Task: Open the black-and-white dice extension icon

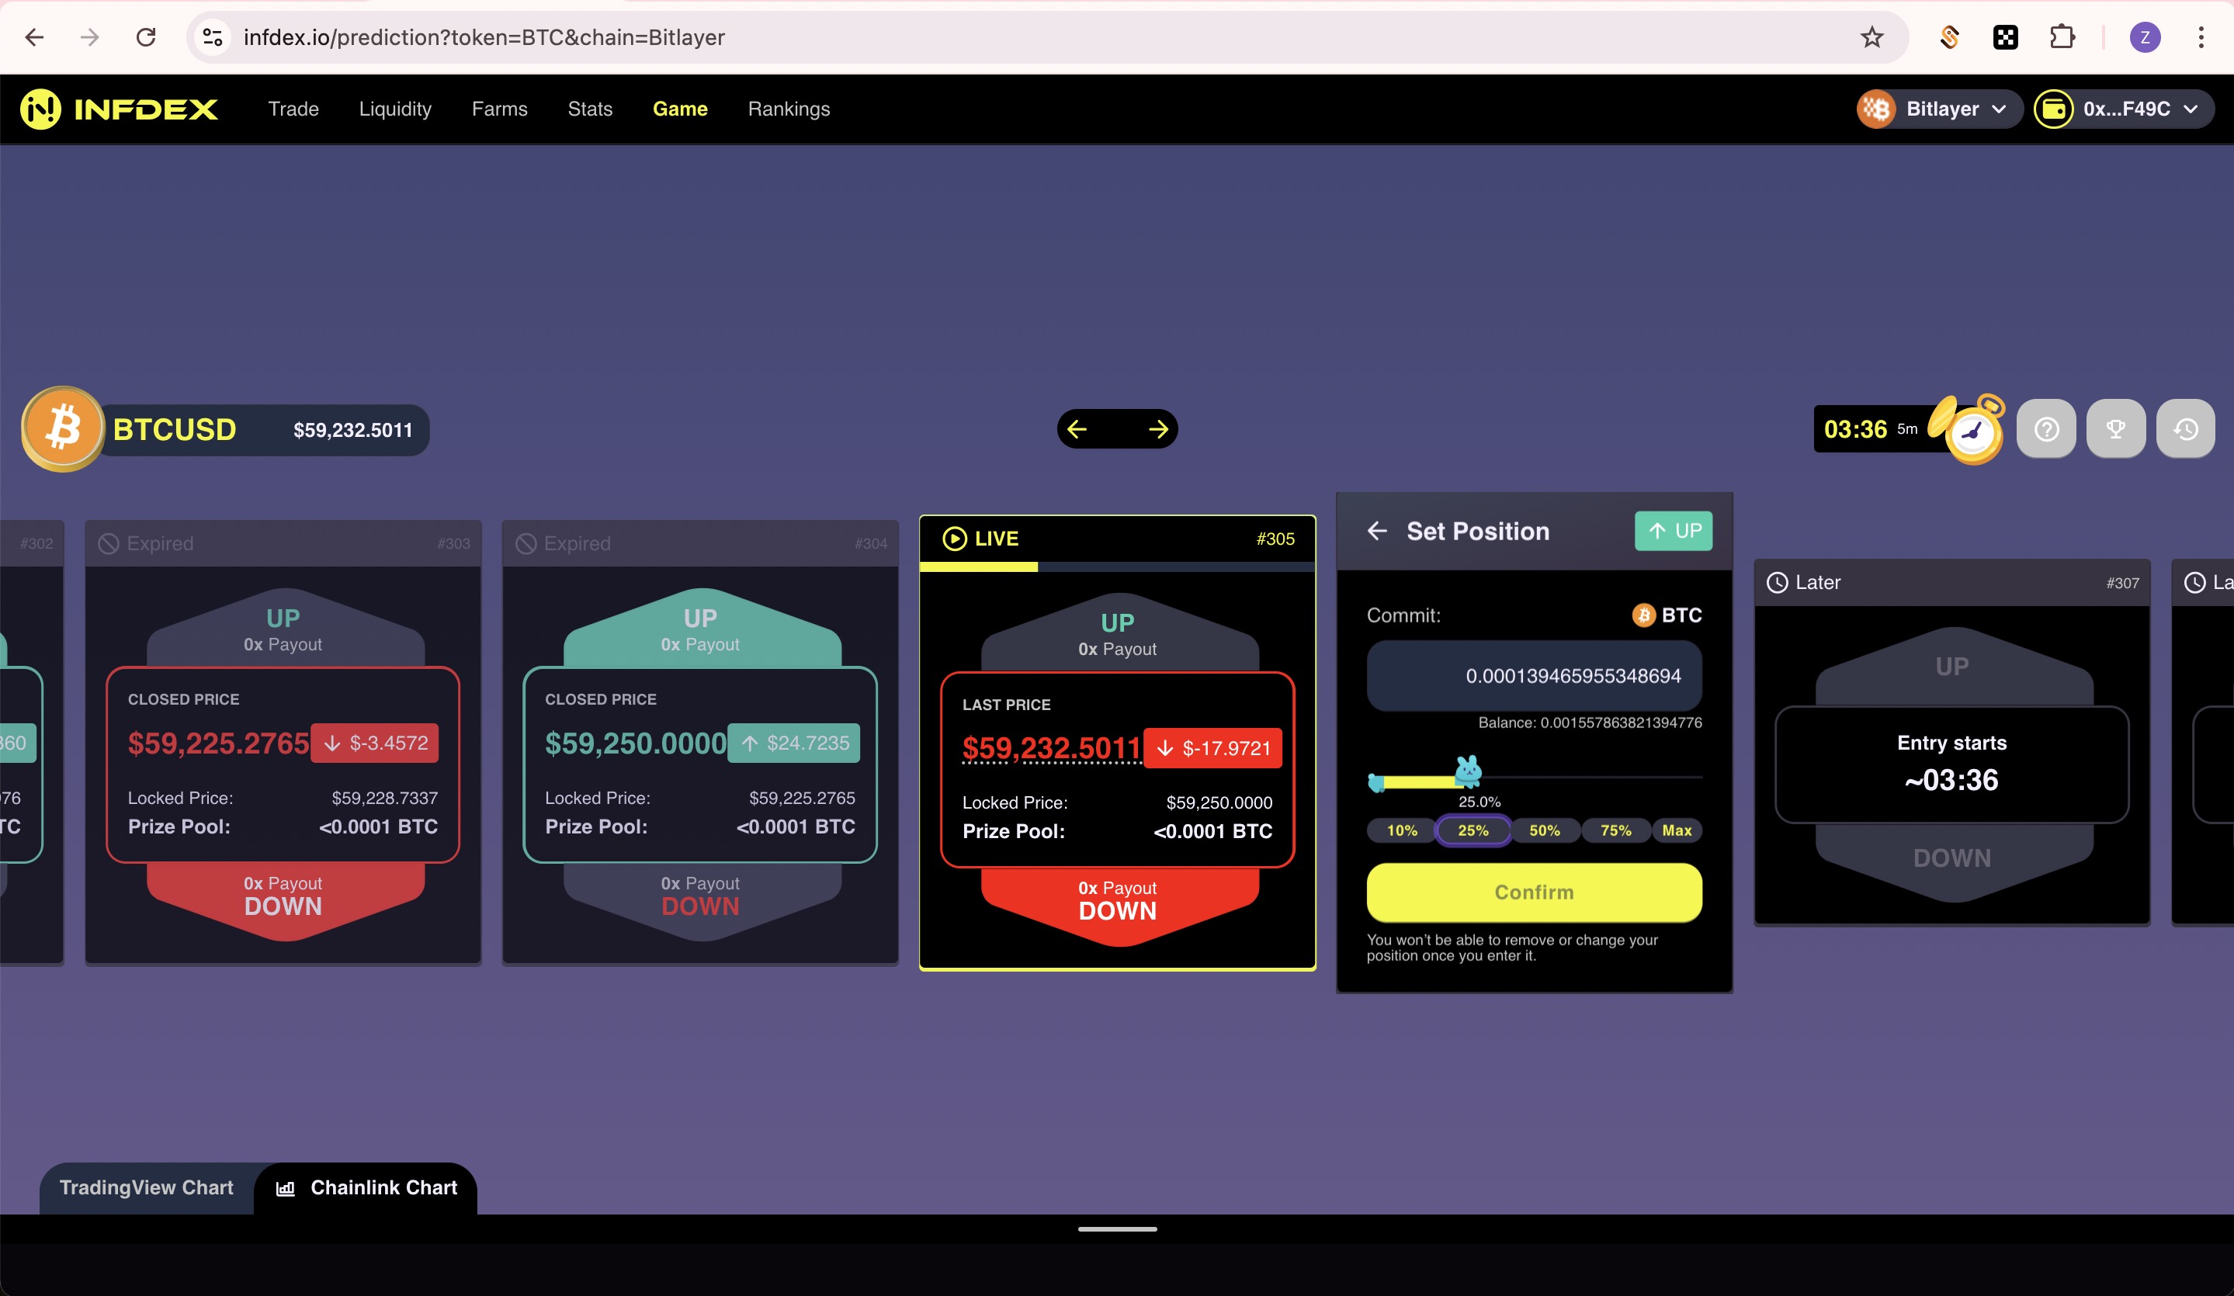Action: point(2005,37)
